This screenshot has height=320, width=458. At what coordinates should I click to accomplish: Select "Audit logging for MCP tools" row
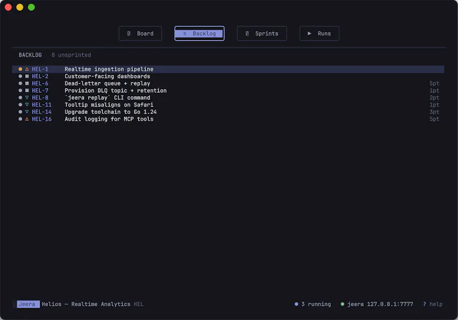(228, 119)
